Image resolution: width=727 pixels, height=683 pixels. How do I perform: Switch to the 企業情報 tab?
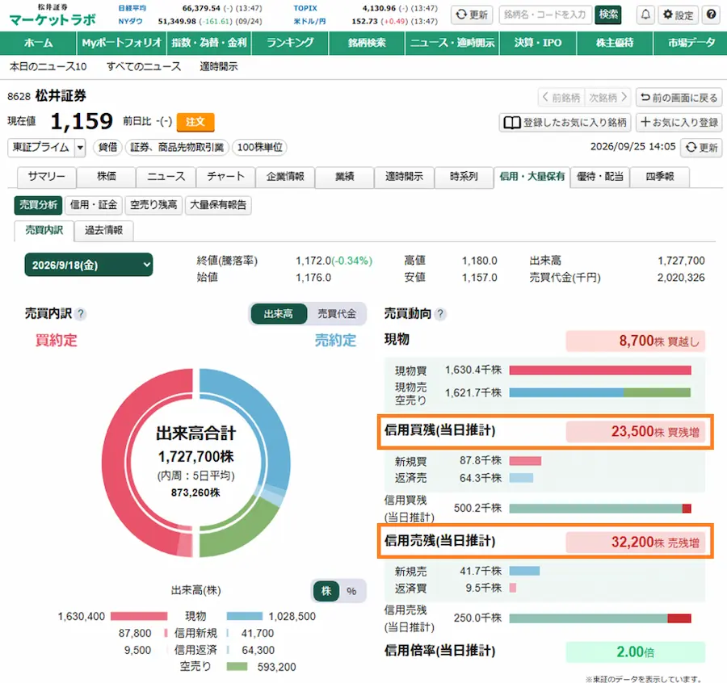tap(285, 177)
